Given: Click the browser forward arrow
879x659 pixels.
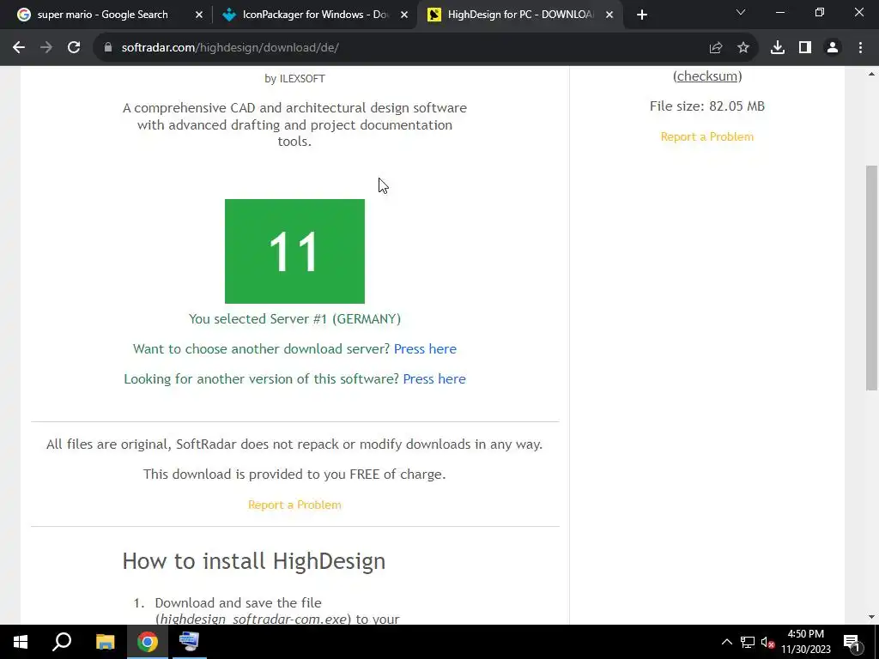Looking at the screenshot, I should click(x=46, y=48).
